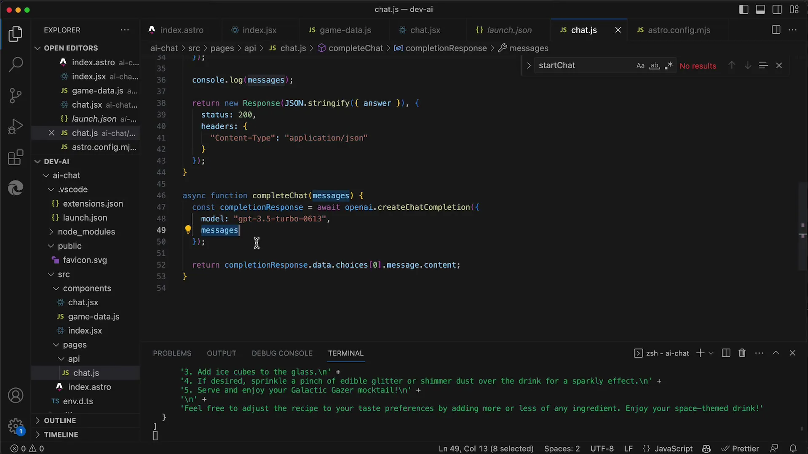Viewport: 808px width, 454px height.
Task: Click feedback/broadcast icon in status bar
Action: click(774, 449)
